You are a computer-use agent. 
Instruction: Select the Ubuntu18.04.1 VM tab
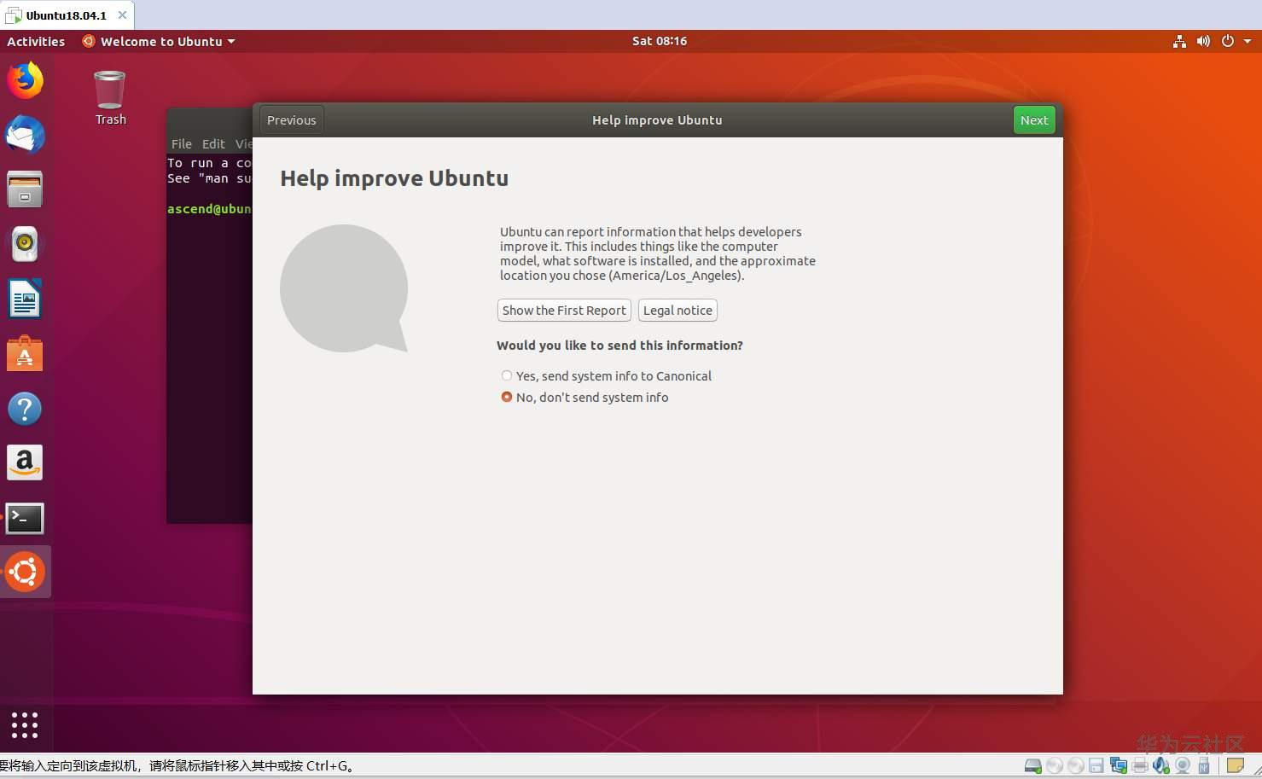66,15
